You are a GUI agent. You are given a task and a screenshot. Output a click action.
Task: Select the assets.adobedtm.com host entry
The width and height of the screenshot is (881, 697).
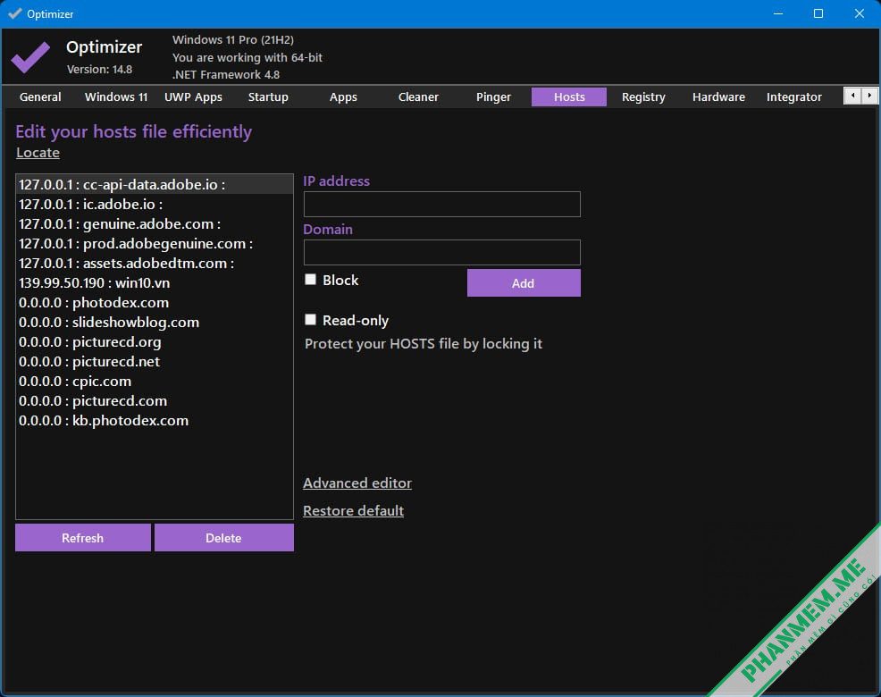[155, 263]
